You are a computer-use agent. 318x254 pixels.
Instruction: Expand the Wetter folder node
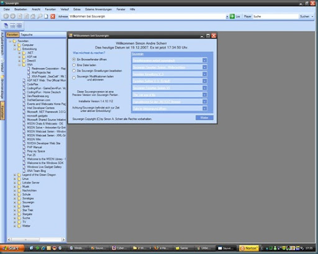(15, 226)
